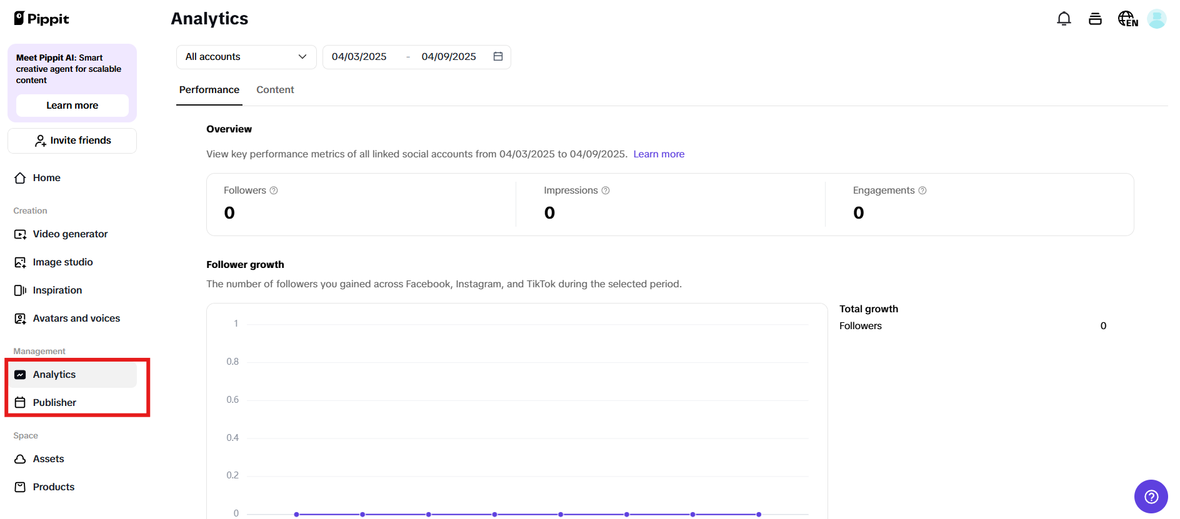Screen dimensions: 1180x519
Task: Expand the All accounts dropdown
Action: point(246,57)
